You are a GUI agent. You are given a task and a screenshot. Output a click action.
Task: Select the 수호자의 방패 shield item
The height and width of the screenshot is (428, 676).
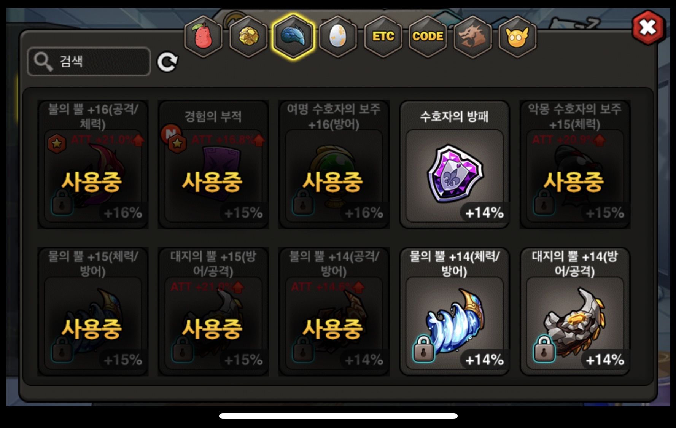(x=454, y=164)
